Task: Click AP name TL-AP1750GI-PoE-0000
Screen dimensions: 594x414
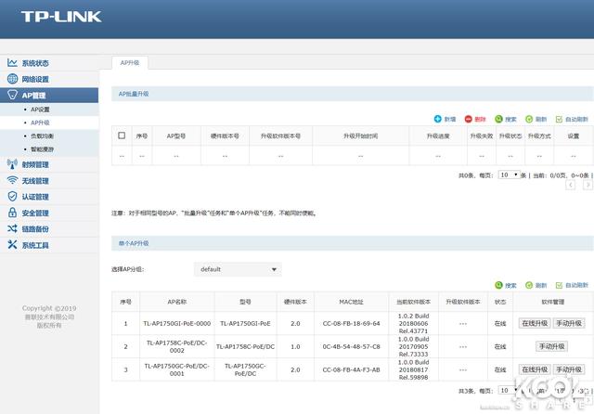Action: point(177,323)
